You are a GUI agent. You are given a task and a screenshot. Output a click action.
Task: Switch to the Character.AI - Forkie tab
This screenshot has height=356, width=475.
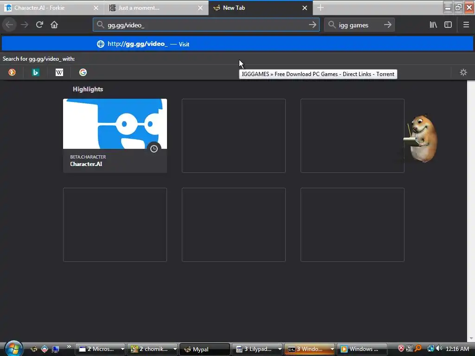point(52,8)
